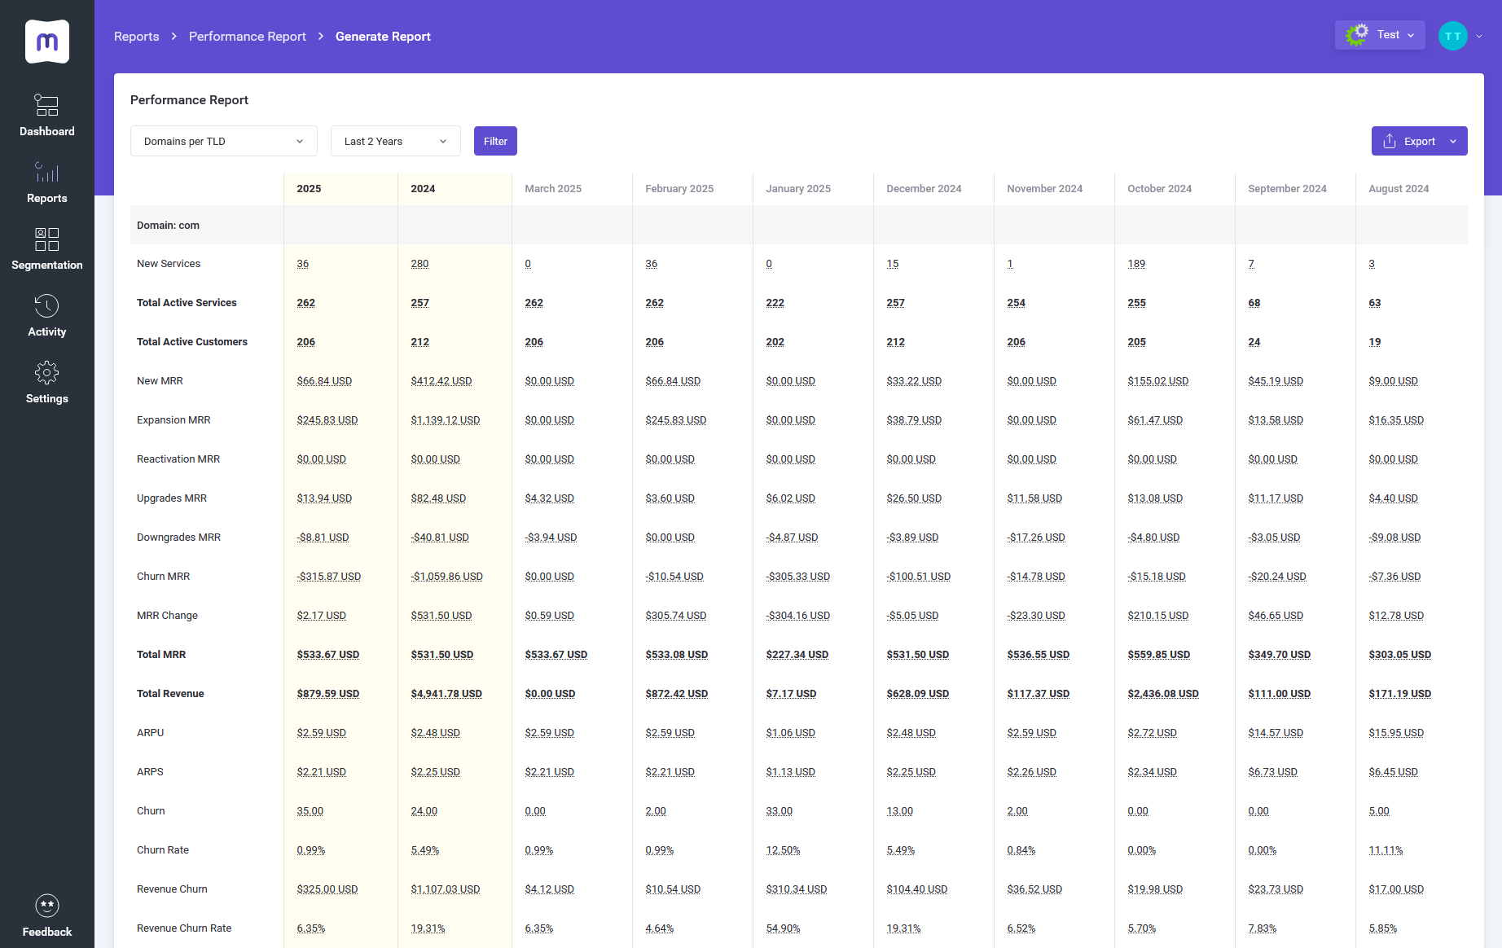Click Expansion MRR $1,139.12 USD value
This screenshot has height=948, width=1502.
(446, 420)
